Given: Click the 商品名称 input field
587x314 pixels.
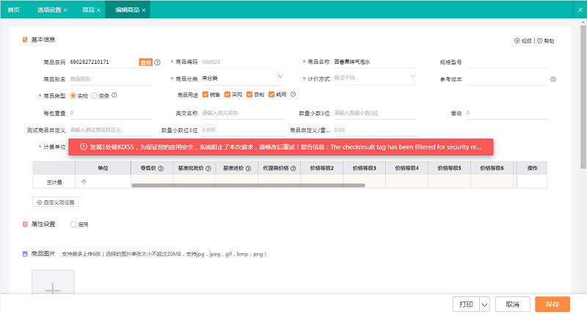Looking at the screenshot, I should 376,62.
